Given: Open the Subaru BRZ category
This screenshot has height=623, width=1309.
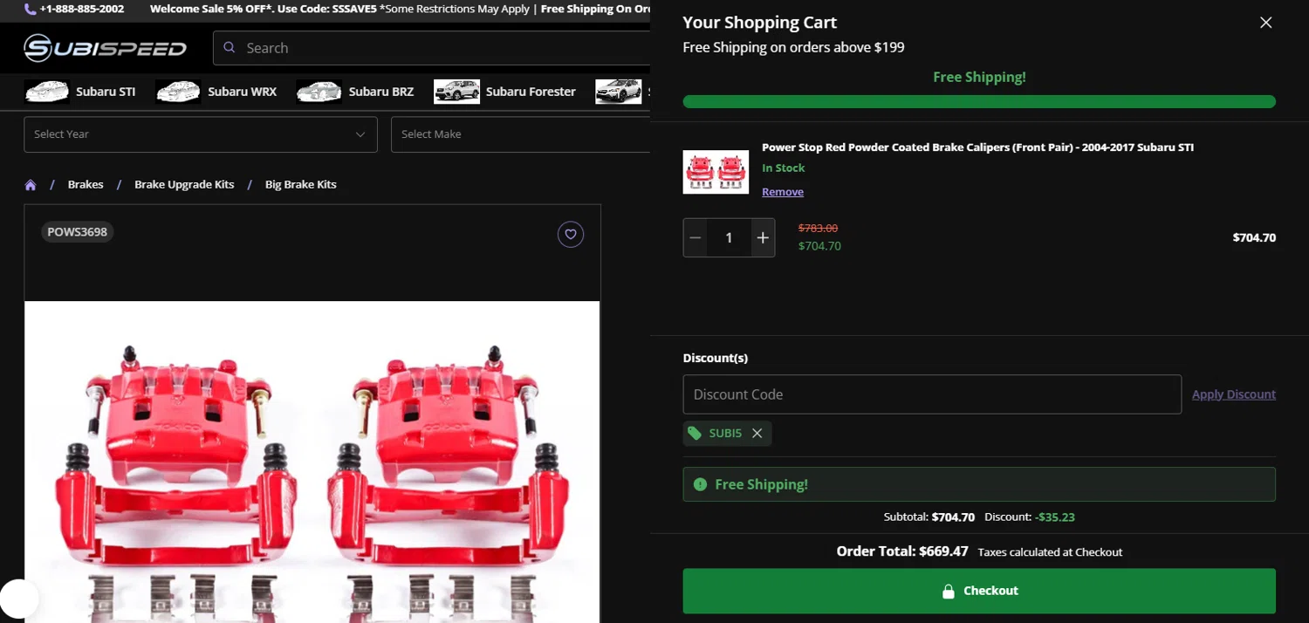Looking at the screenshot, I should click(x=381, y=91).
